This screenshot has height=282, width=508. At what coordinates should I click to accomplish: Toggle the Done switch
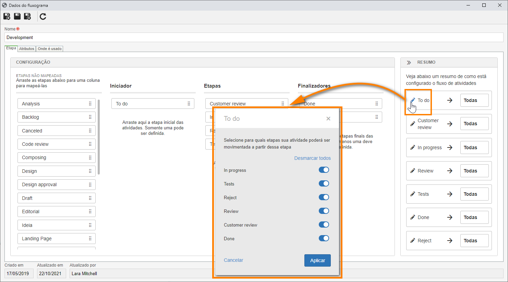click(324, 239)
